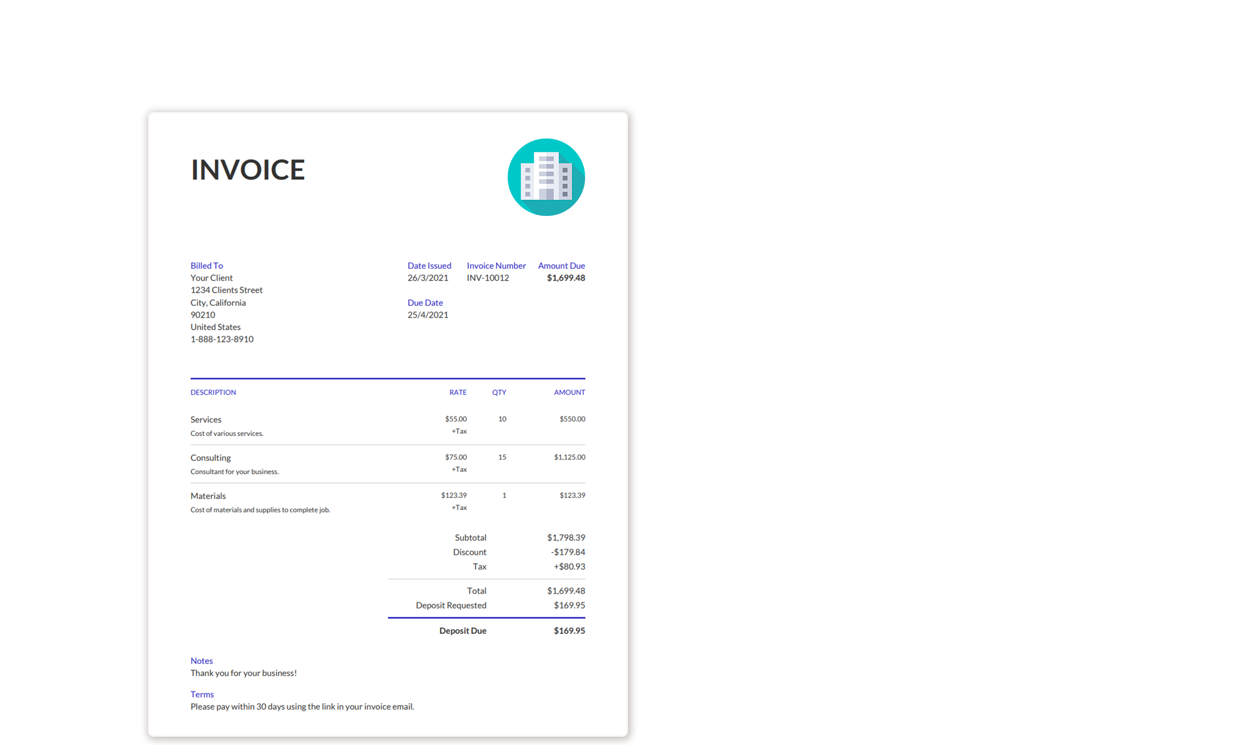Click the RATE column header
This screenshot has height=745, width=1256.
(x=458, y=392)
